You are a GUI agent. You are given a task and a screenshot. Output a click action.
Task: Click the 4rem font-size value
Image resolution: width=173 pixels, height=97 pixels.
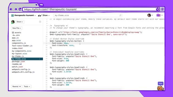click(66, 58)
